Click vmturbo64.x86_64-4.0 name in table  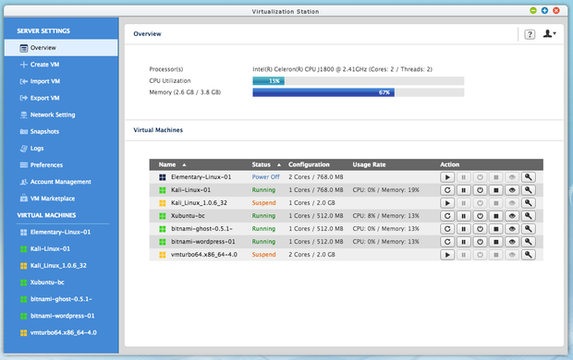pos(204,255)
